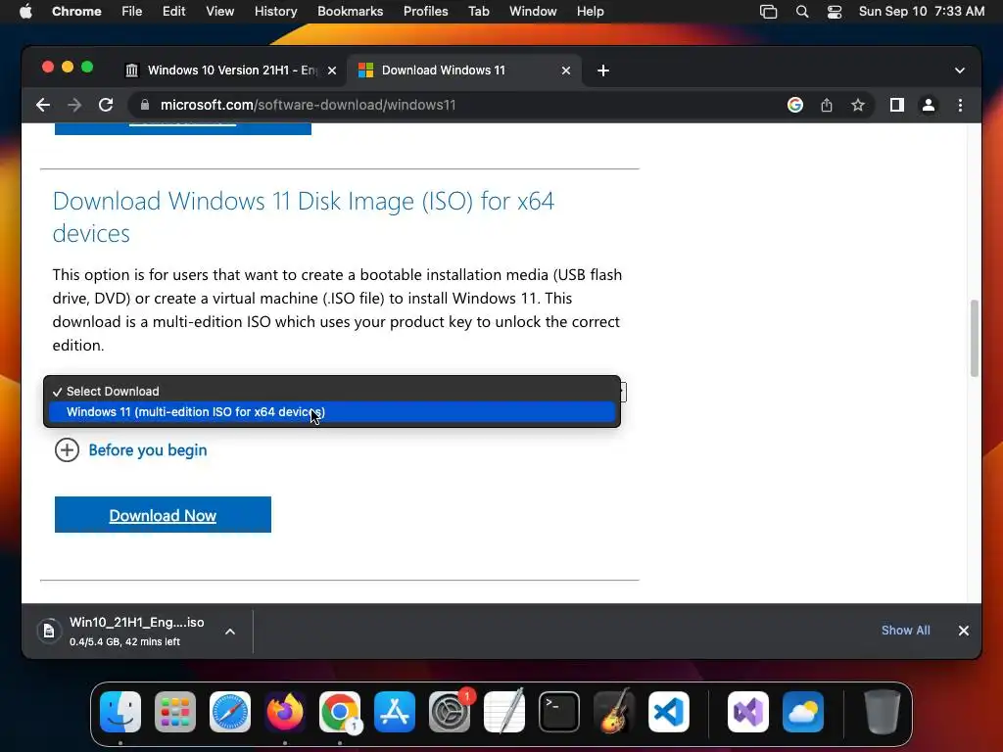The image size is (1003, 752).
Task: Open the Google account icon in address bar
Action: (795, 105)
